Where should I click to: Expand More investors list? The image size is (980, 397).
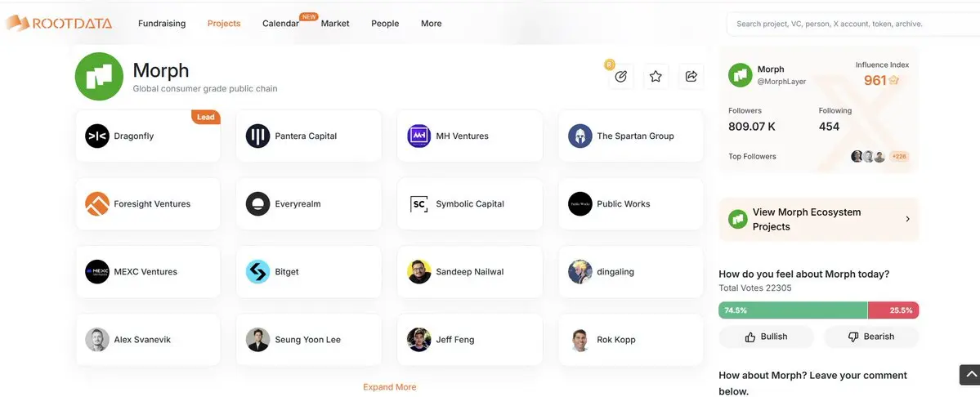(x=389, y=387)
